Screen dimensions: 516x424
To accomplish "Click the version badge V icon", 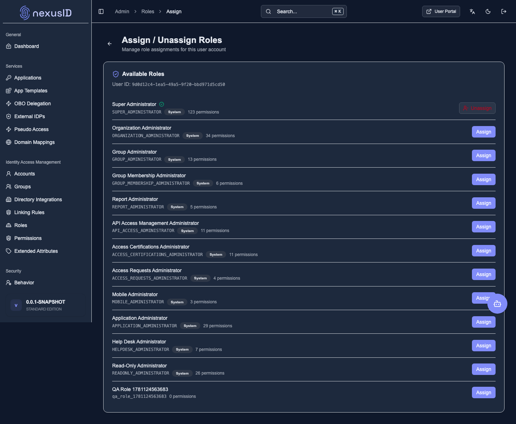I will click(16, 305).
